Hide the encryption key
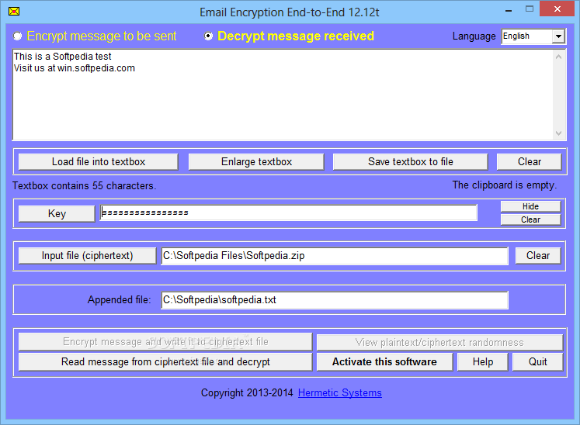Image resolution: width=580 pixels, height=425 pixels. 530,206
